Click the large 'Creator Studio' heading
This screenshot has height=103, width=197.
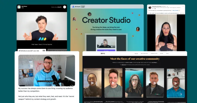click(x=106, y=20)
